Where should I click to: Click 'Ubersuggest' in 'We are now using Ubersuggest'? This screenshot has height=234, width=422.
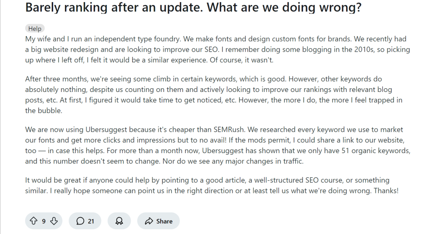pyautogui.click(x=106, y=130)
